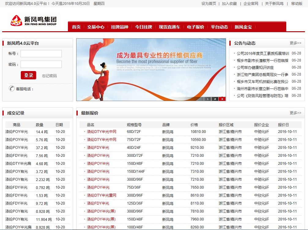Image resolution: width=308 pixels, height=230 pixels.
Task: Open 涤纶DTY半光中网 75D/72F quote link
Action: tap(102, 139)
